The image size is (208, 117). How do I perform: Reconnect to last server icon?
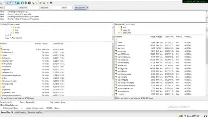click(x=37, y=3)
